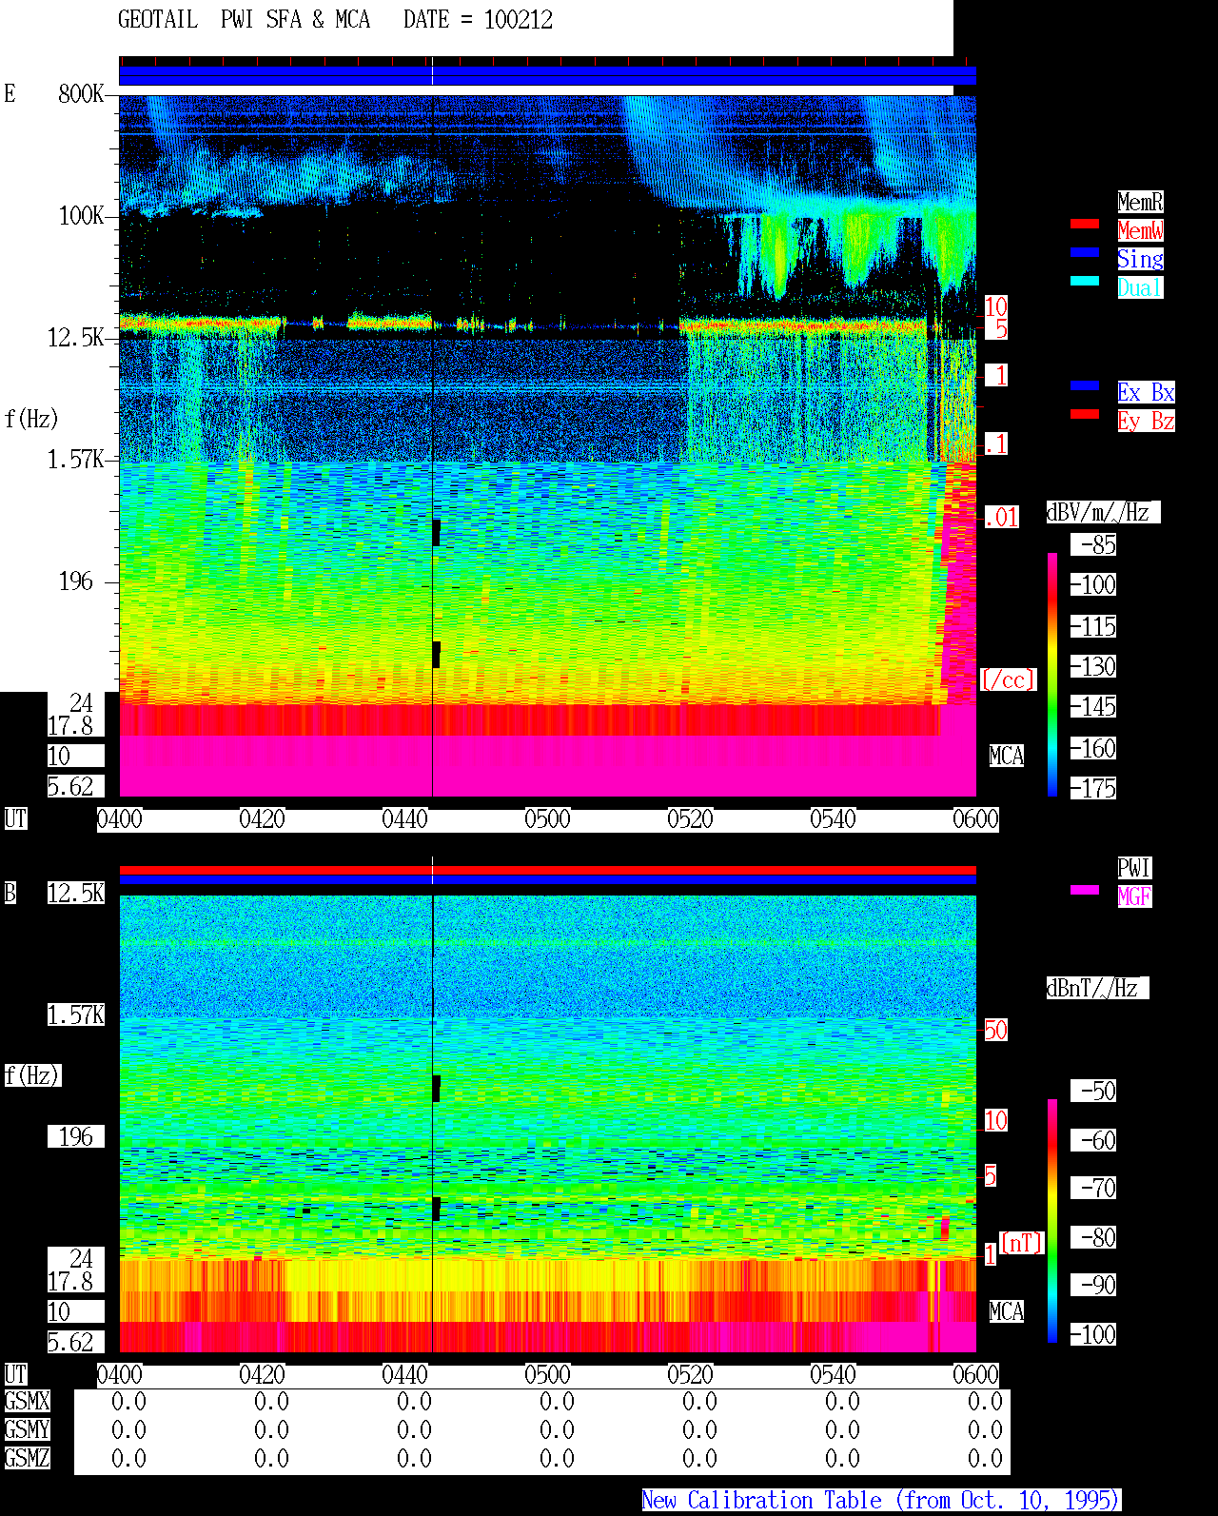Select the magenta MGF legend swatch
1218x1516 pixels.
(1085, 890)
